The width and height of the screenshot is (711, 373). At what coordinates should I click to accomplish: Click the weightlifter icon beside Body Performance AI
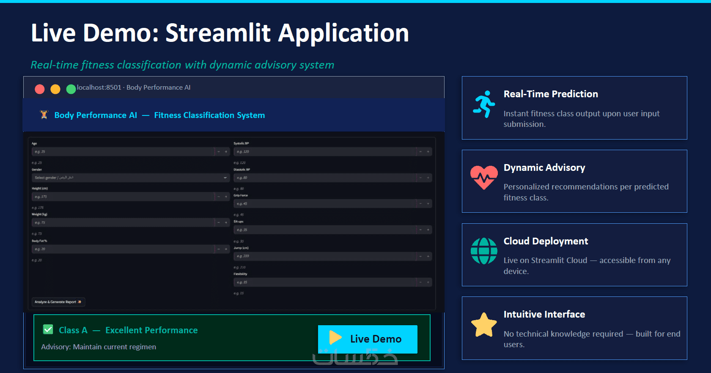(44, 115)
